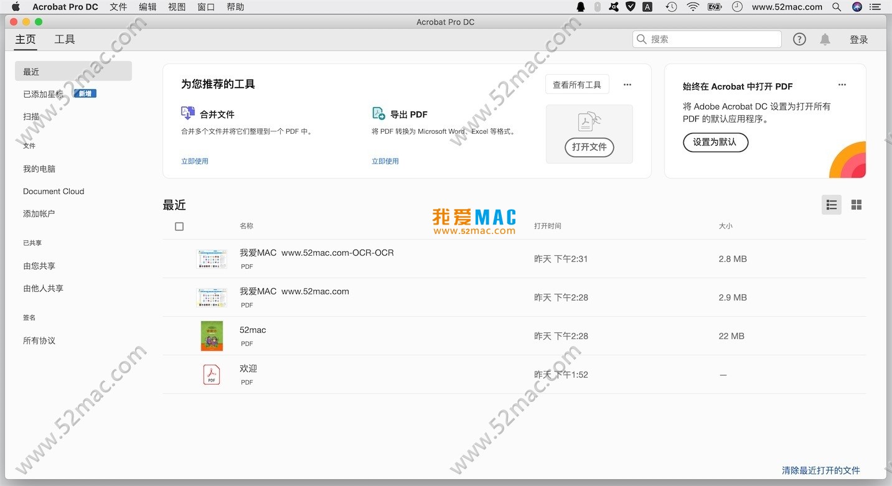The width and height of the screenshot is (892, 486).
Task: Select 已添加星标 in the sidebar
Action: tap(44, 94)
